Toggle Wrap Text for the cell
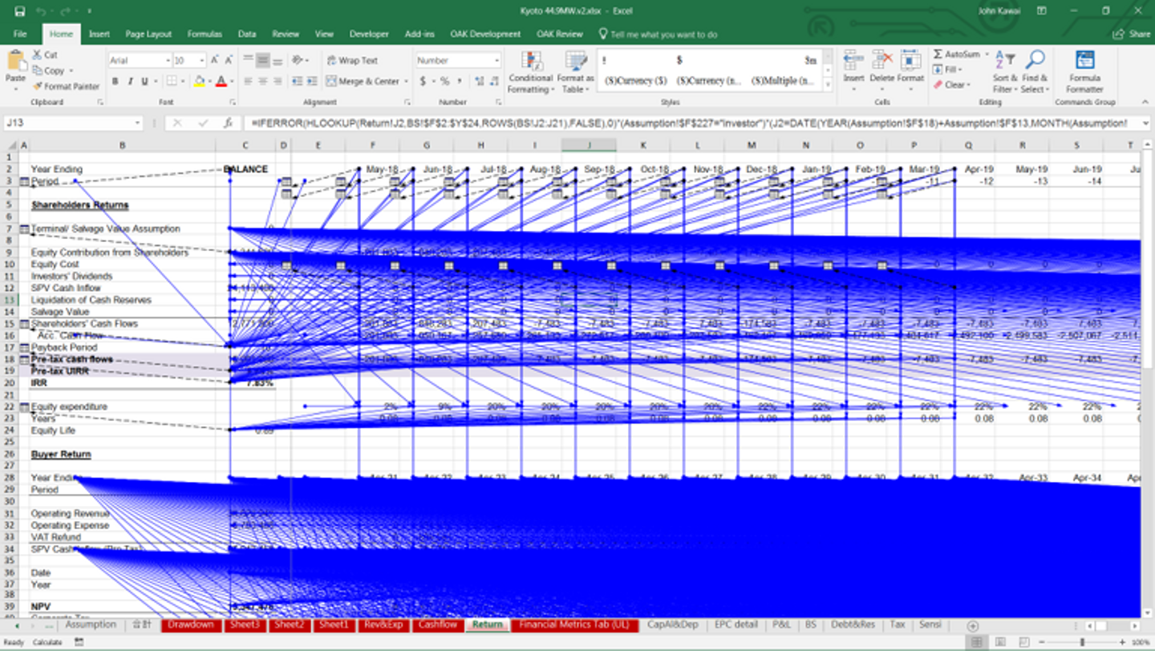 point(351,60)
